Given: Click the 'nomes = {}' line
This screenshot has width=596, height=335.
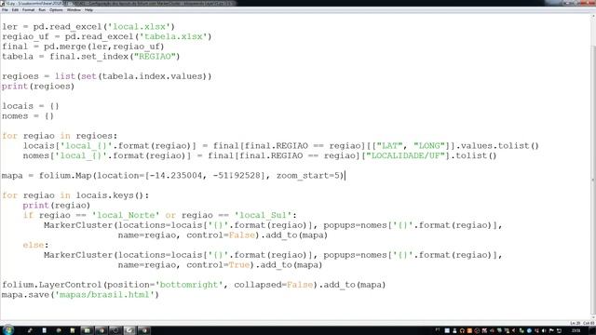Looking at the screenshot, I should [28, 115].
